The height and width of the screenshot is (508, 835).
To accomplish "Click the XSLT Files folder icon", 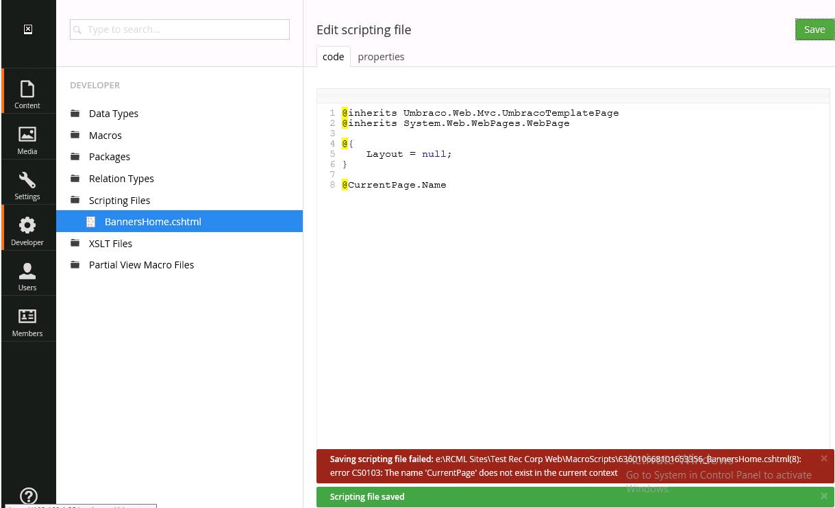I will (x=75, y=243).
